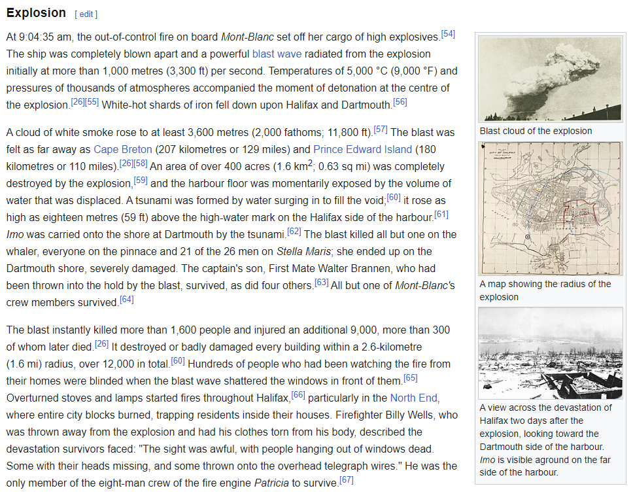
Task: Open the blast wave link
Action: coord(277,54)
